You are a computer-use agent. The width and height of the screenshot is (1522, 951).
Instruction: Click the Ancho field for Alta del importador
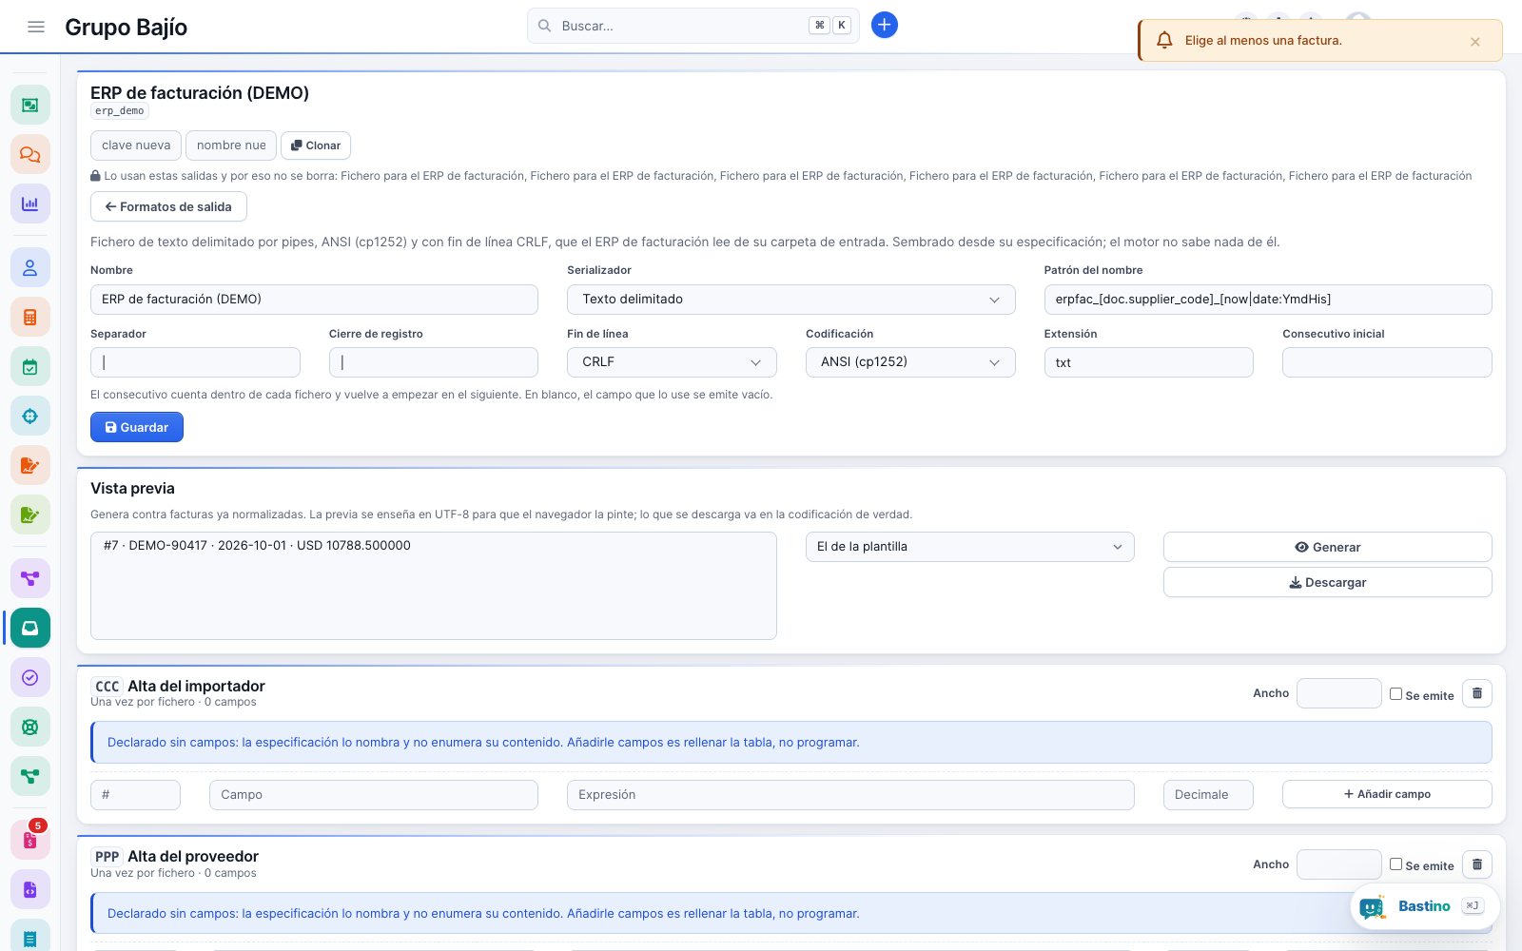pyautogui.click(x=1339, y=693)
